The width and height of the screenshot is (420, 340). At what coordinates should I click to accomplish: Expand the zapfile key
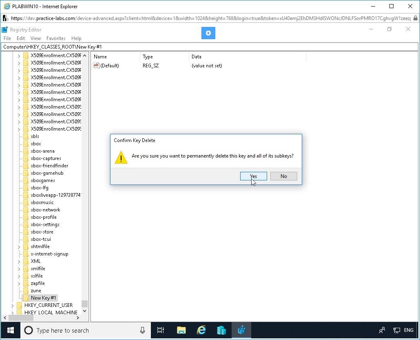click(x=19, y=283)
